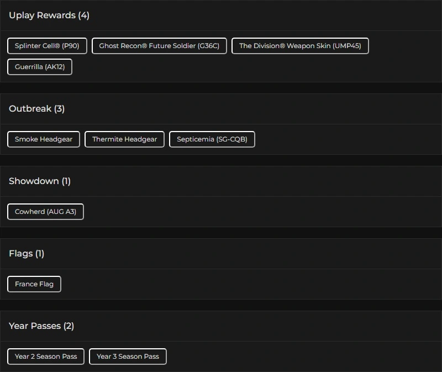Click the Splinter Cell (P90) tag
Image resolution: width=442 pixels, height=372 pixels.
(47, 46)
